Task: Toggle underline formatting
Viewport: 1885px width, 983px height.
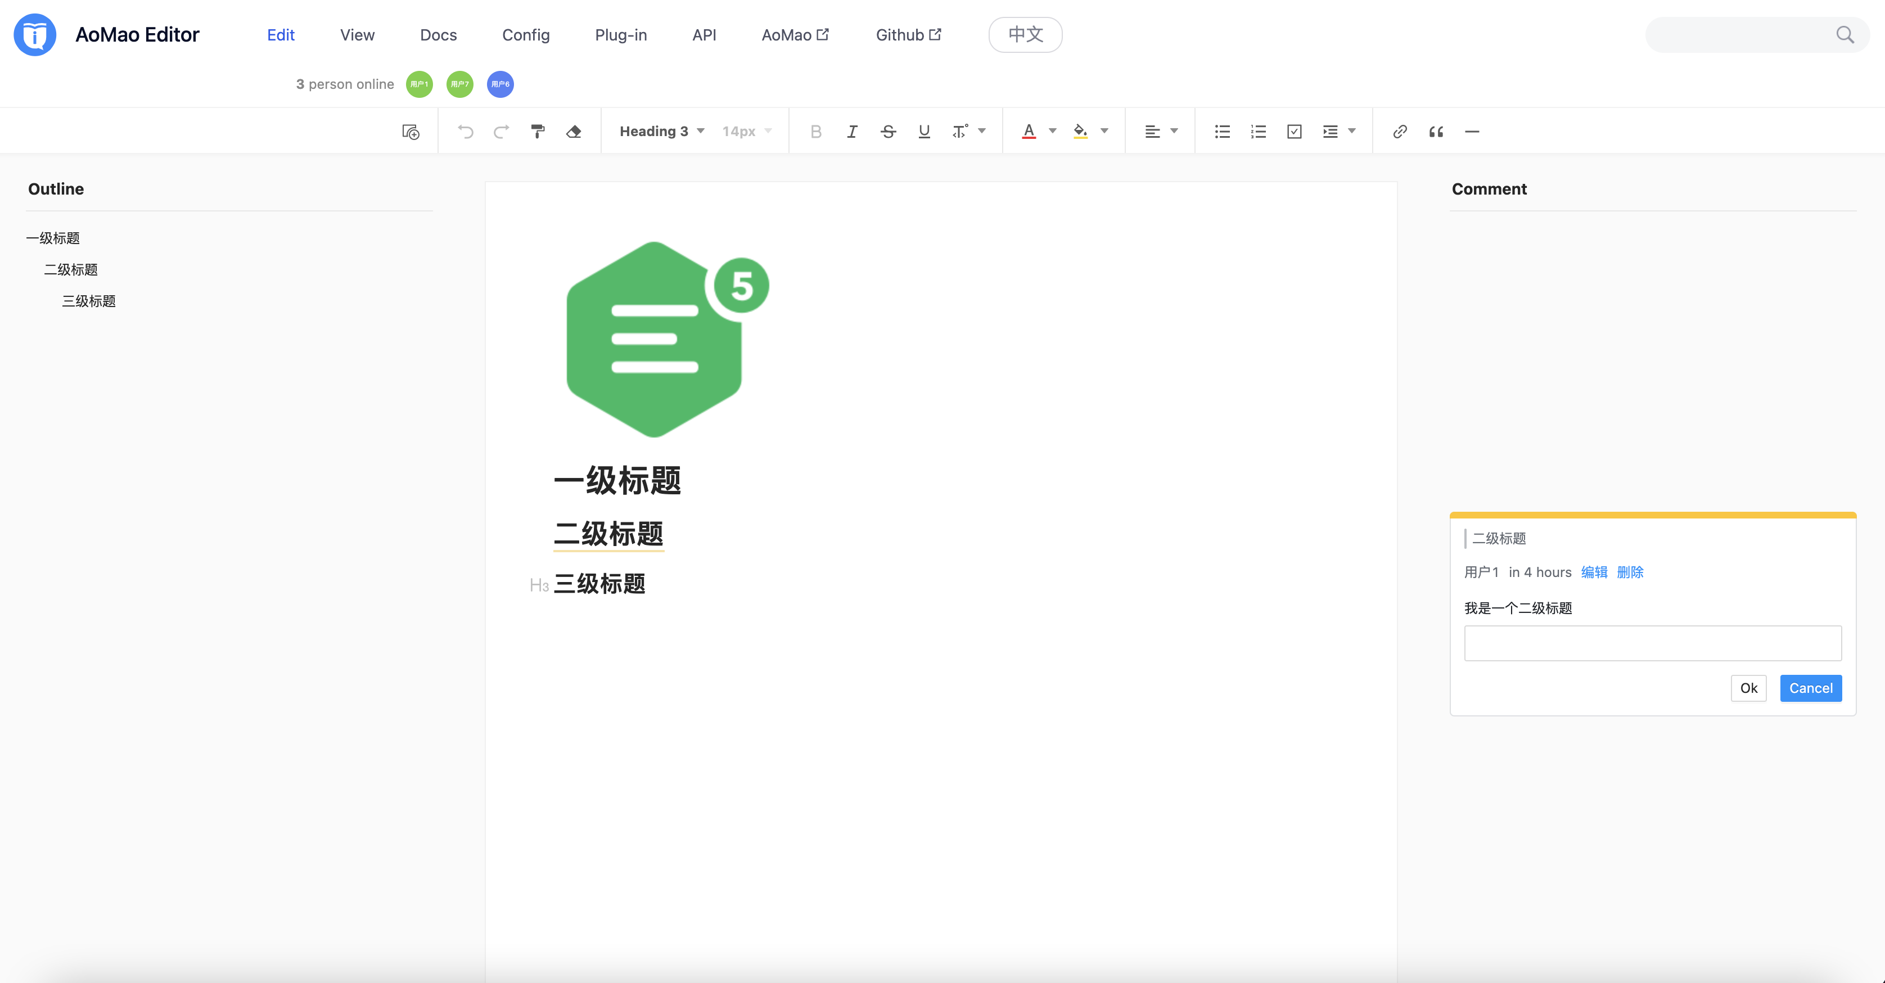Action: tap(924, 132)
